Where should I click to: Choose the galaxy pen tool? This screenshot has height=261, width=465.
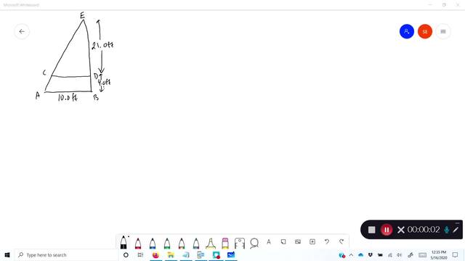coord(196,243)
